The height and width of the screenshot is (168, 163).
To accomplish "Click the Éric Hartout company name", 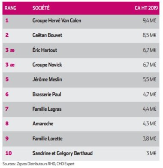I will tap(45, 50).
